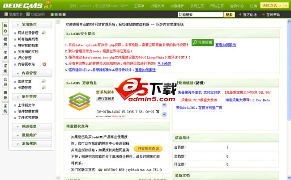The width and height of the screenshot is (291, 180).
Task: Open 淘客采集大师 For Dede sponsor link
Action: pyautogui.click(x=248, y=100)
